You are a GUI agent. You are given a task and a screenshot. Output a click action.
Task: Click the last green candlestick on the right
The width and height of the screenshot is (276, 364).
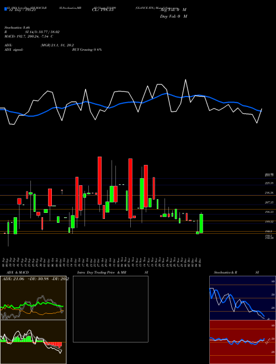click(x=201, y=223)
